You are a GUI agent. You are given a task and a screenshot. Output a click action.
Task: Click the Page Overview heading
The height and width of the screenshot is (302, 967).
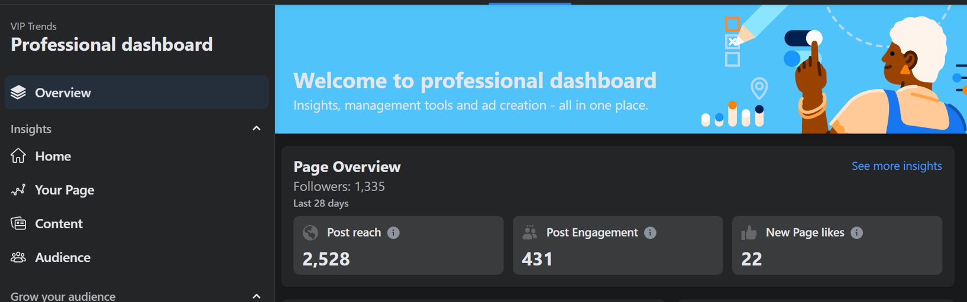coord(347,167)
